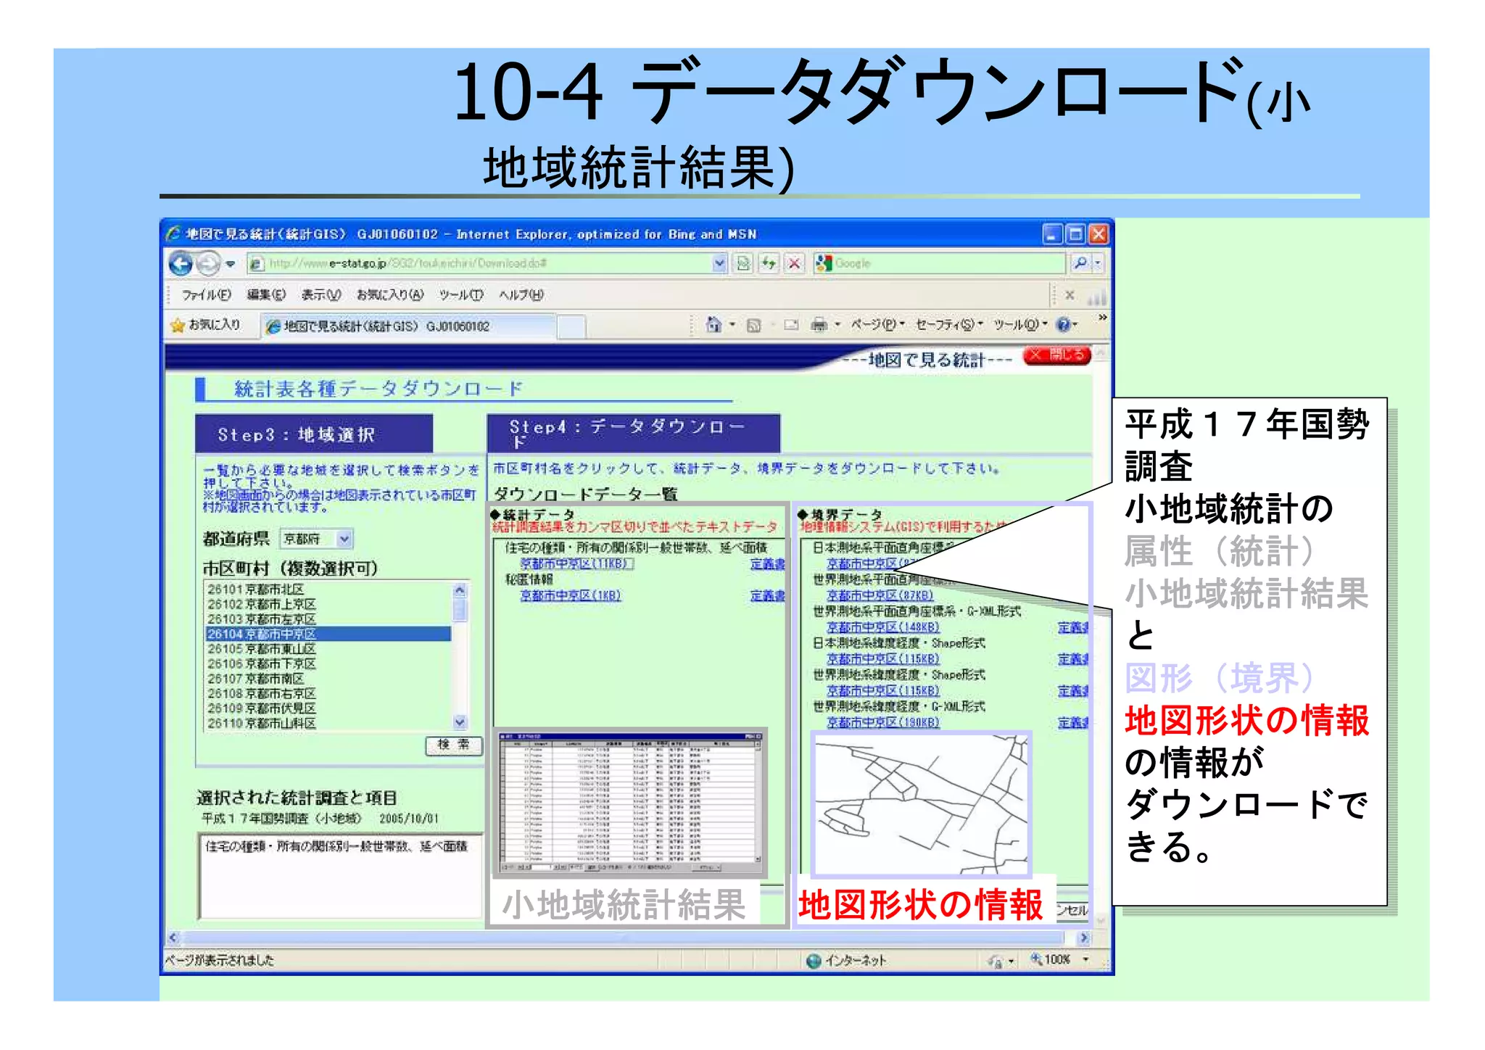Screen dimensions: 1485x1050
Task: Click the boundary map shape thumbnail
Action: point(921,804)
